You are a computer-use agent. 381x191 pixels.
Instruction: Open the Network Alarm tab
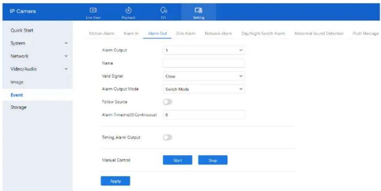click(218, 34)
